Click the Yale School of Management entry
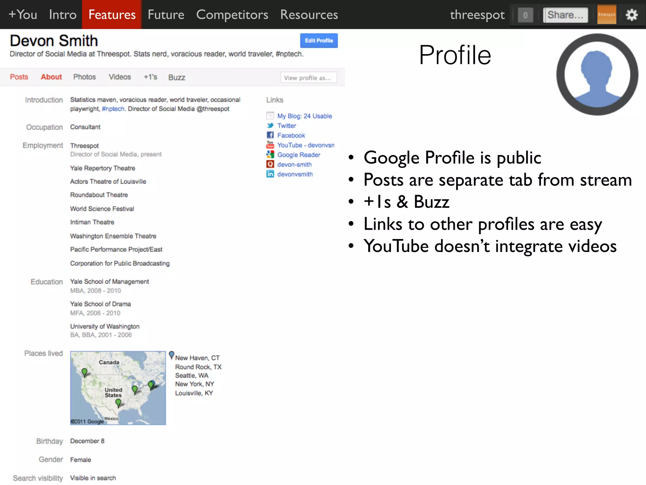The width and height of the screenshot is (646, 485). click(109, 282)
